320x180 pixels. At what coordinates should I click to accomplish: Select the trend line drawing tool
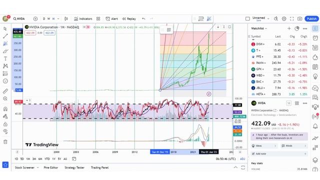point(5,36)
